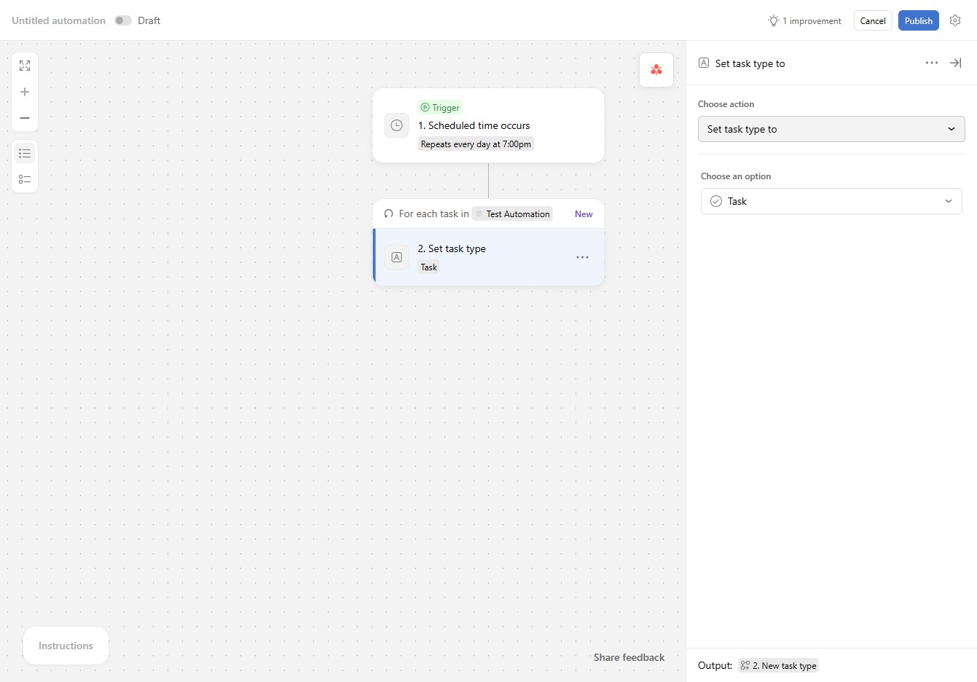This screenshot has height=682, width=977.
Task: Click the Repeats every day at 7:00pm tag
Action: pos(476,144)
